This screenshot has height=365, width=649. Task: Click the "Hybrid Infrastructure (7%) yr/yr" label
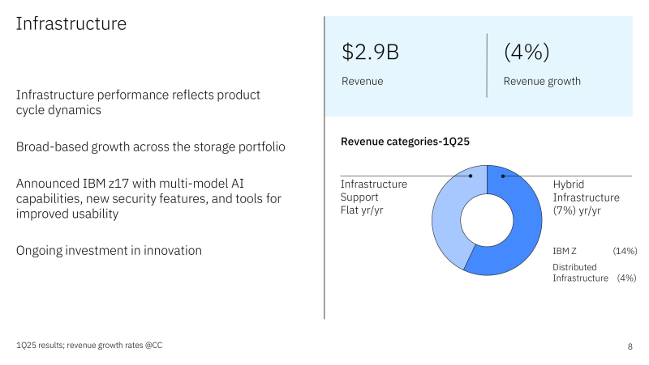(586, 197)
